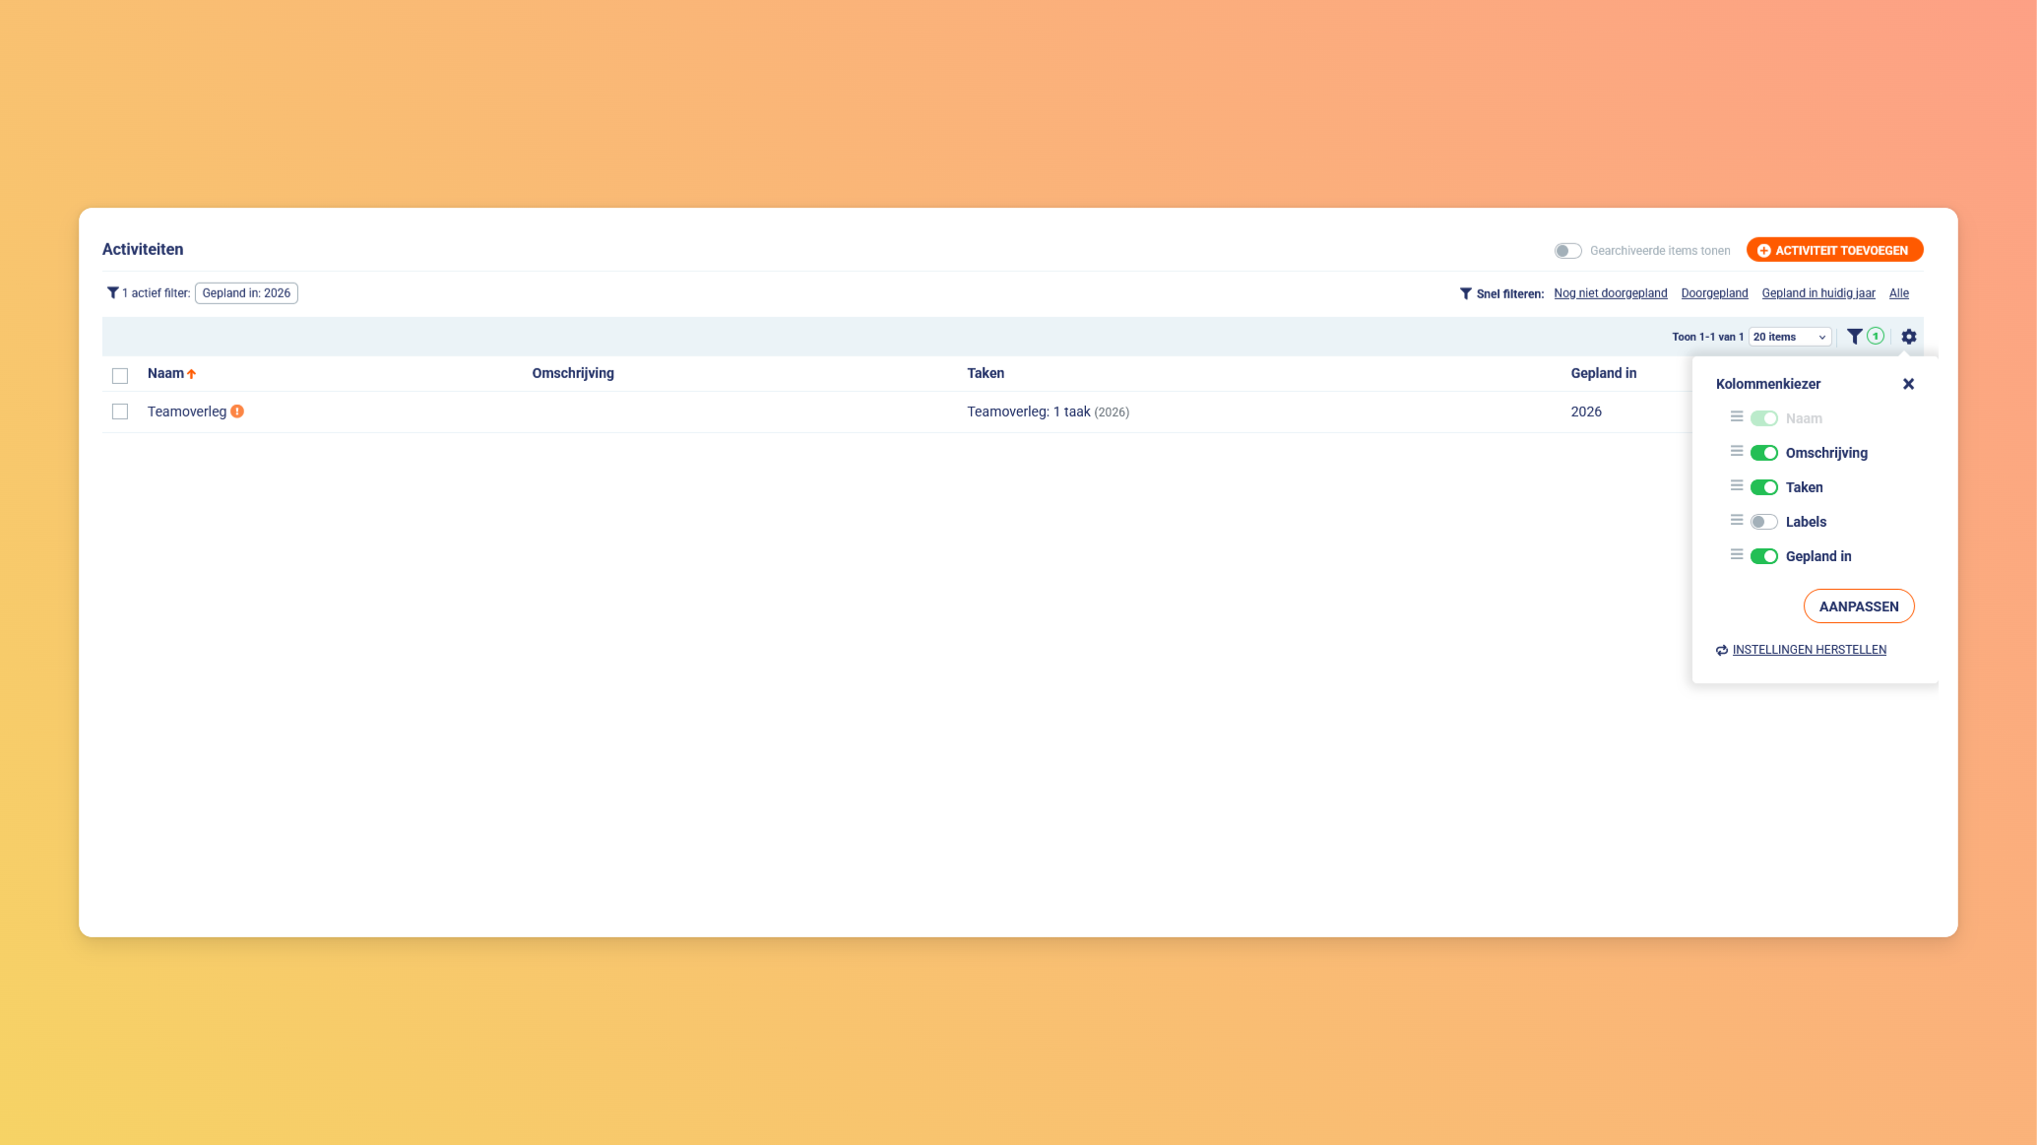Viewport: 2037px width, 1145px height.
Task: Click the column settings gear icon
Action: tap(1908, 337)
